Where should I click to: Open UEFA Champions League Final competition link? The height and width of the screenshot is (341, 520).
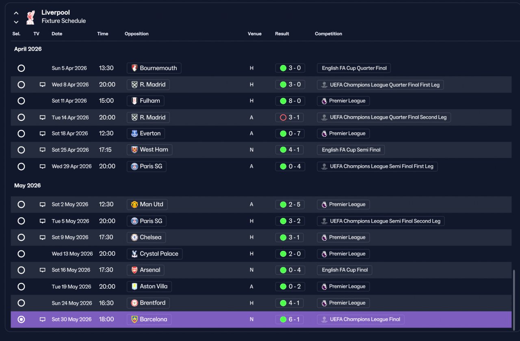(361, 319)
